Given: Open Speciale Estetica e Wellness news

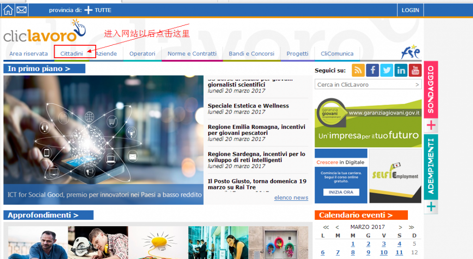Looking at the screenshot, I should [x=248, y=106].
